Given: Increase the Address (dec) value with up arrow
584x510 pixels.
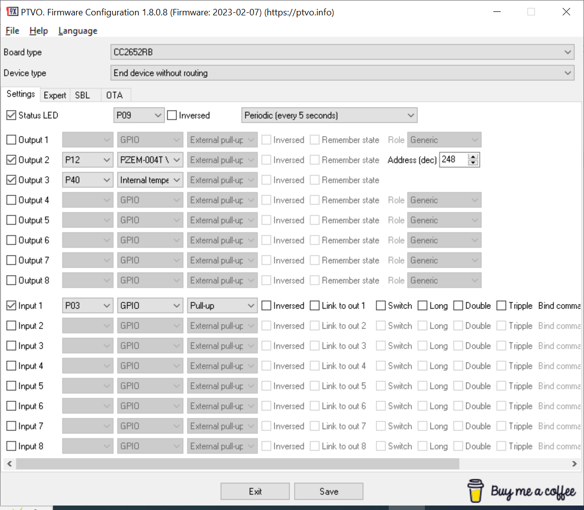Looking at the screenshot, I should point(473,157).
